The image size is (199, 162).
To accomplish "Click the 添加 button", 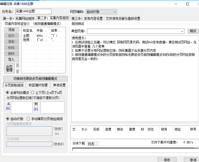I will pos(11,30).
